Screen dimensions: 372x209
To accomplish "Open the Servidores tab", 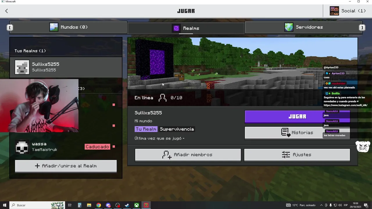I will coord(303,27).
